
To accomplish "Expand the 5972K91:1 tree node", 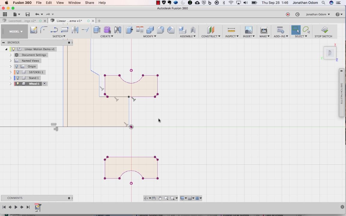I will 11,72.
